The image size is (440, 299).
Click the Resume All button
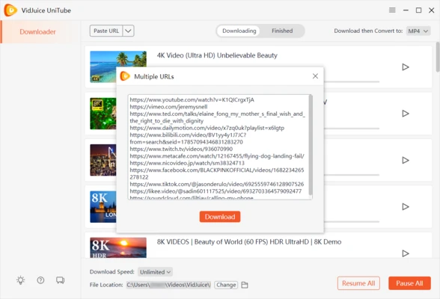(358, 283)
